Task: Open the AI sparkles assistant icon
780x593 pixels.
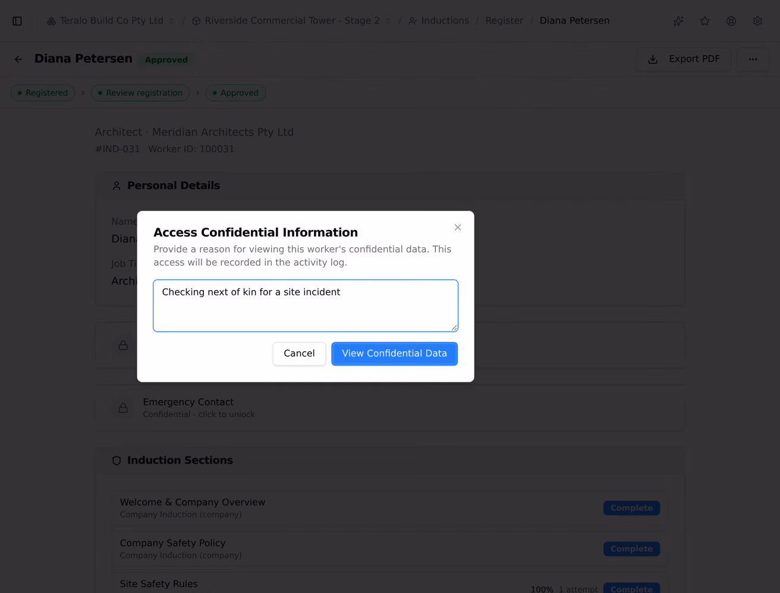Action: 678,21
